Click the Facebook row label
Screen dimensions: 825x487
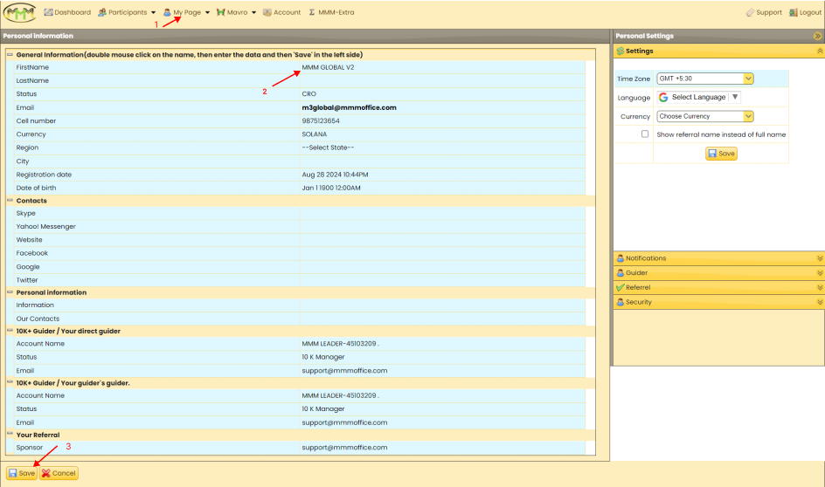click(31, 253)
